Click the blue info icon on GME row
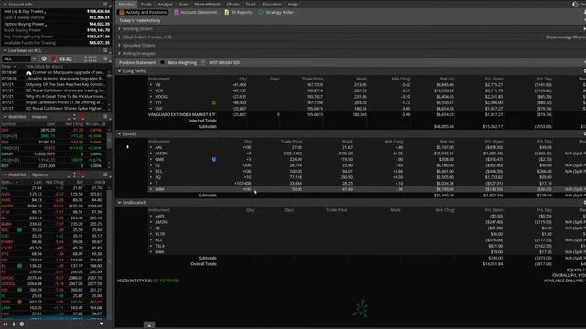The width and height of the screenshot is (586, 329). pyautogui.click(x=213, y=159)
